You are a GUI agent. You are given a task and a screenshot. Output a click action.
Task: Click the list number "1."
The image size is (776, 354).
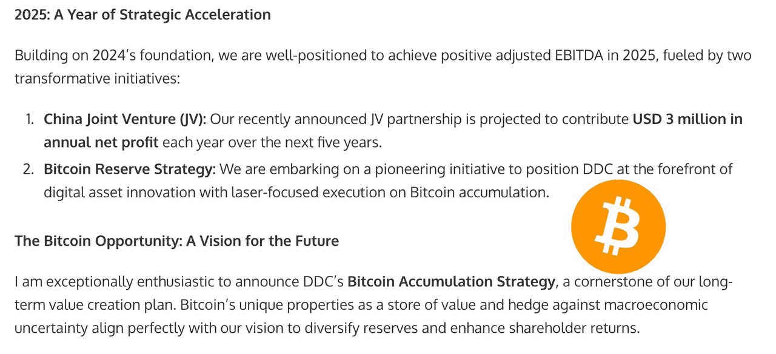(x=30, y=119)
